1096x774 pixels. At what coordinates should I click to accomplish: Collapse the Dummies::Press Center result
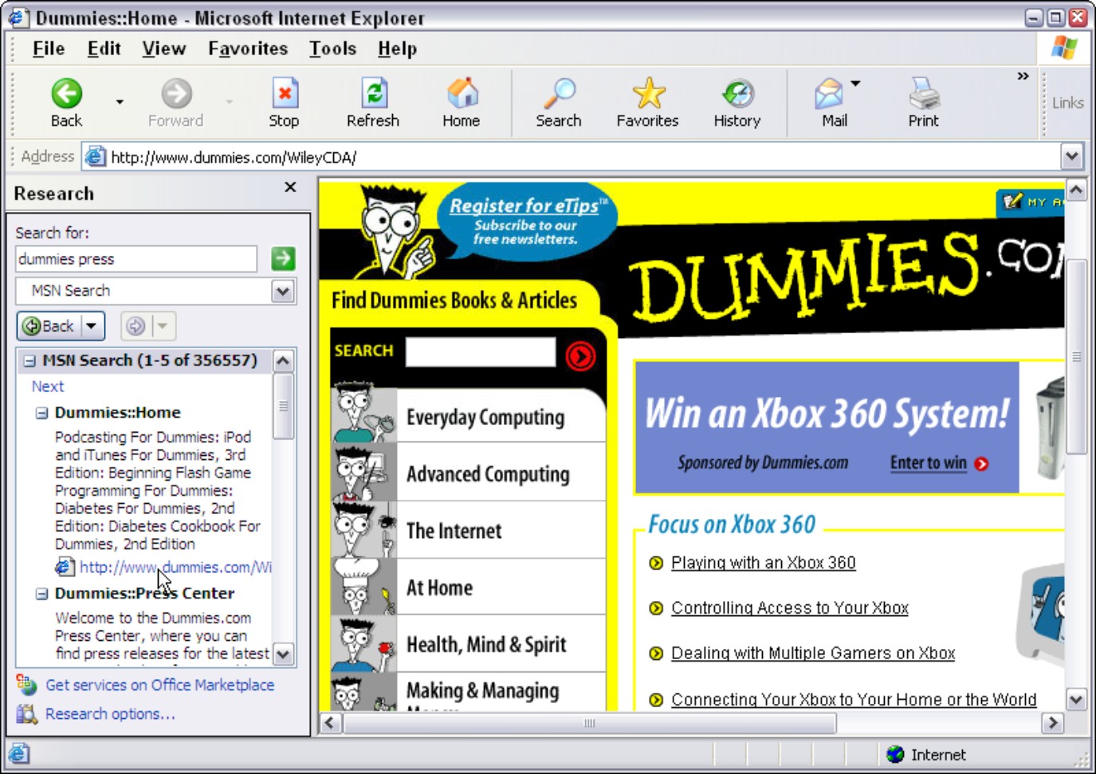(x=41, y=594)
